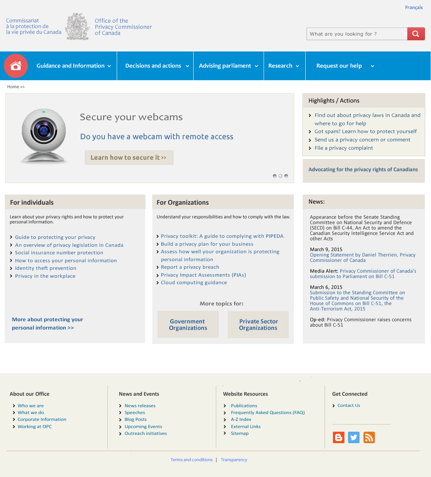Click the Privacy Commissioner coat of arms logo

pyautogui.click(x=78, y=26)
